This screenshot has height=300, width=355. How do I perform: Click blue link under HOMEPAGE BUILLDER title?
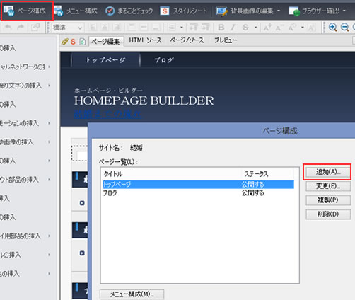[107, 114]
